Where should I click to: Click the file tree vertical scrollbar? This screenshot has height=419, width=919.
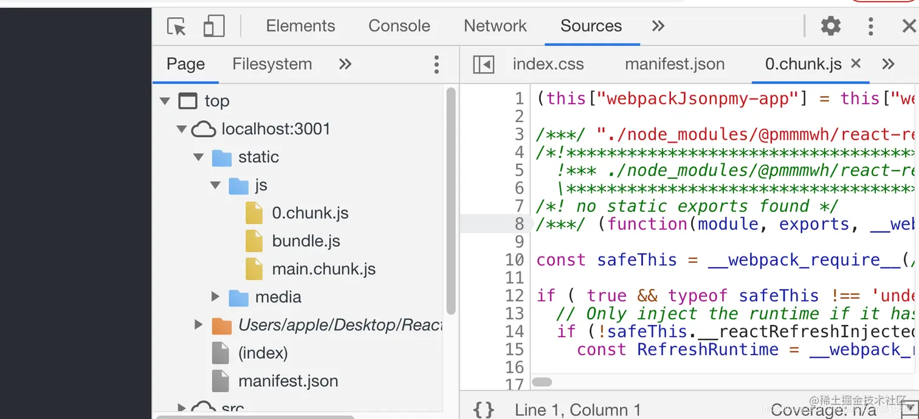(450, 200)
